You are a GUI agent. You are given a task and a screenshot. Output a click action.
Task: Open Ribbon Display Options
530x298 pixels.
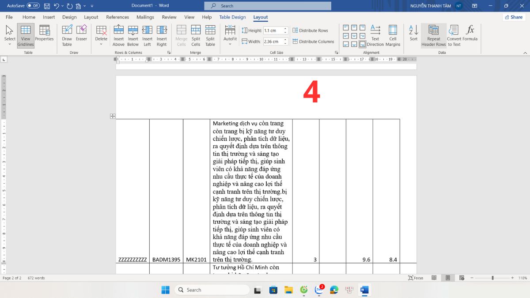coord(474,6)
